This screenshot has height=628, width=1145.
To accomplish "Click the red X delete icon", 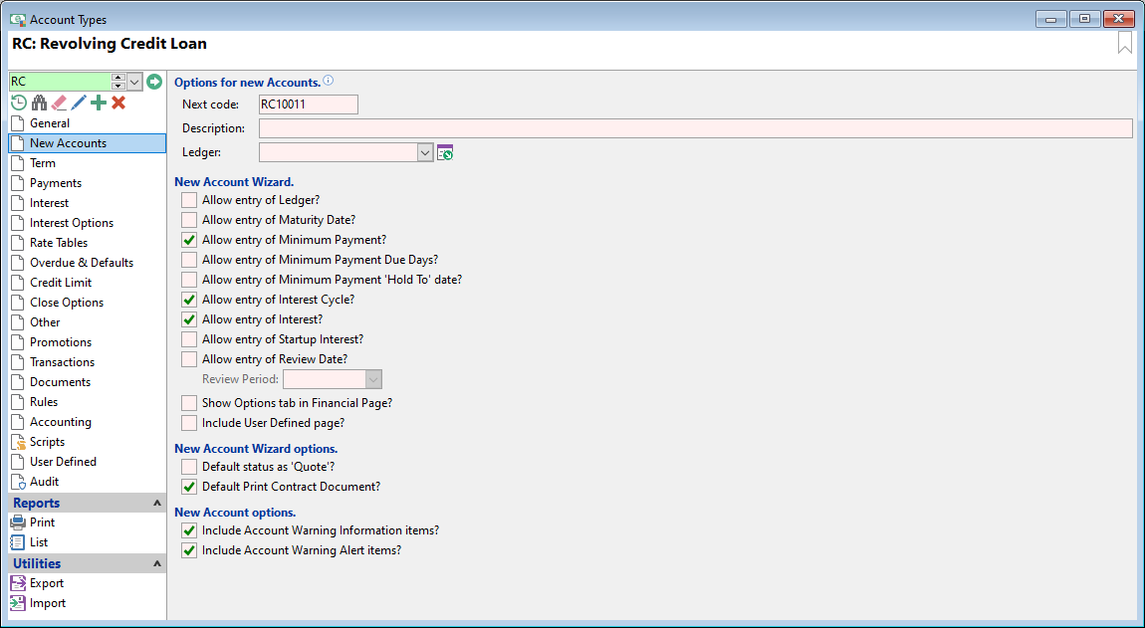I will 118,103.
